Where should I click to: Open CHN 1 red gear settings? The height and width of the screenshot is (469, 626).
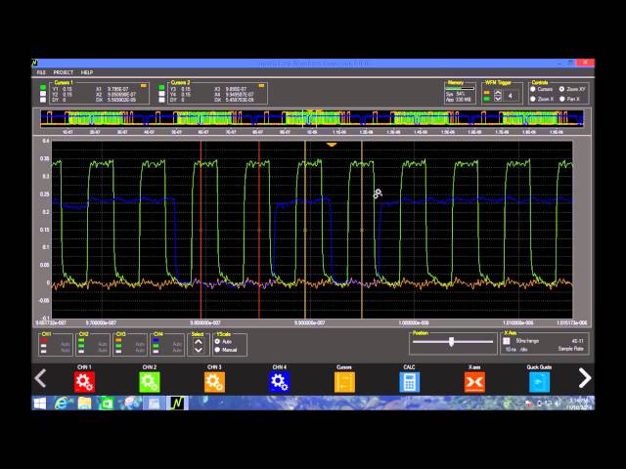pyautogui.click(x=84, y=382)
